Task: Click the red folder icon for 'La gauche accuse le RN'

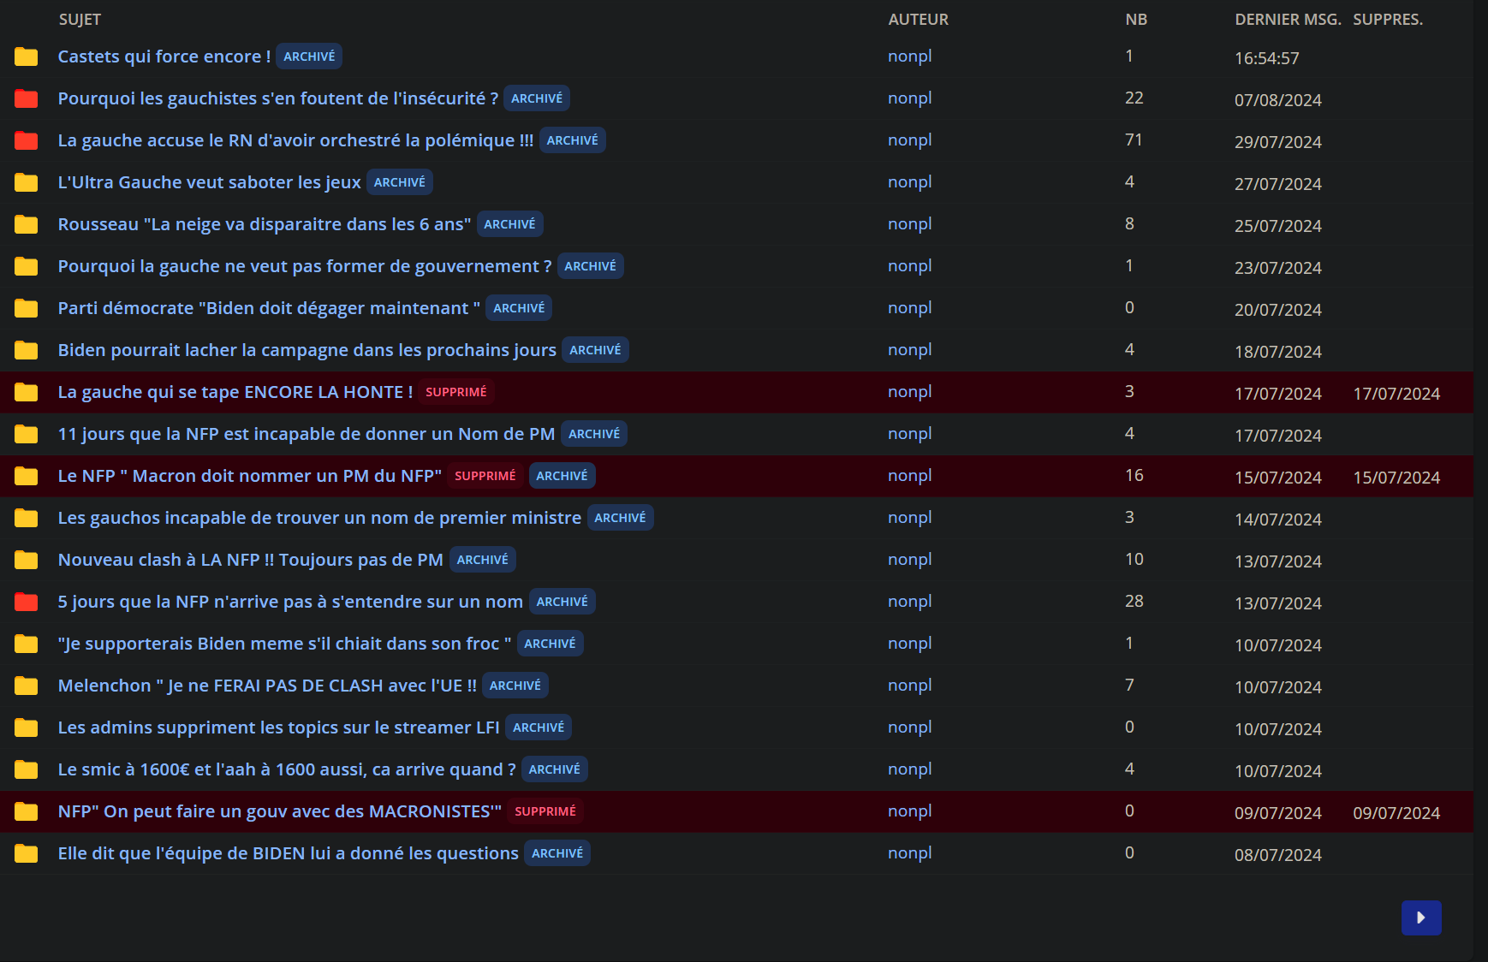Action: point(27,140)
